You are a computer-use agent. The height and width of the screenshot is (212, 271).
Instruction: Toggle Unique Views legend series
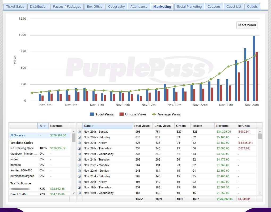pyautogui.click(x=133, y=114)
